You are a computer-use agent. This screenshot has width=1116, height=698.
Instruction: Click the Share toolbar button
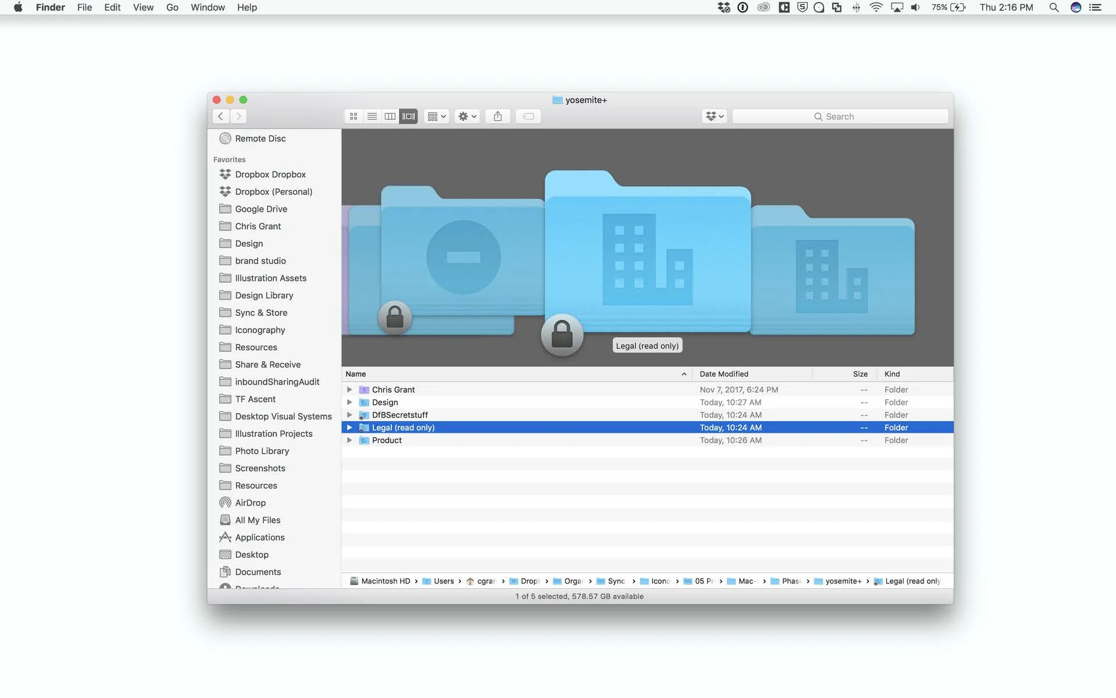pos(498,116)
